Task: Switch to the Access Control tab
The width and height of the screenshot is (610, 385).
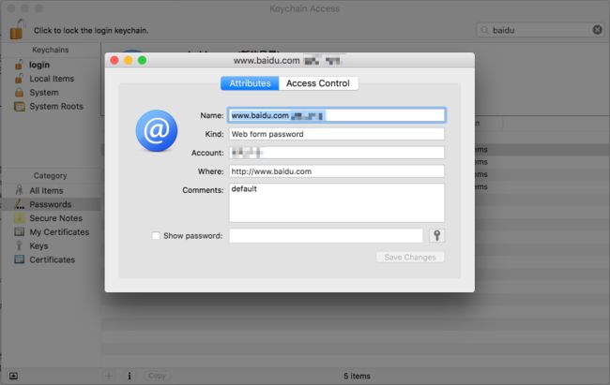Action: coord(318,83)
